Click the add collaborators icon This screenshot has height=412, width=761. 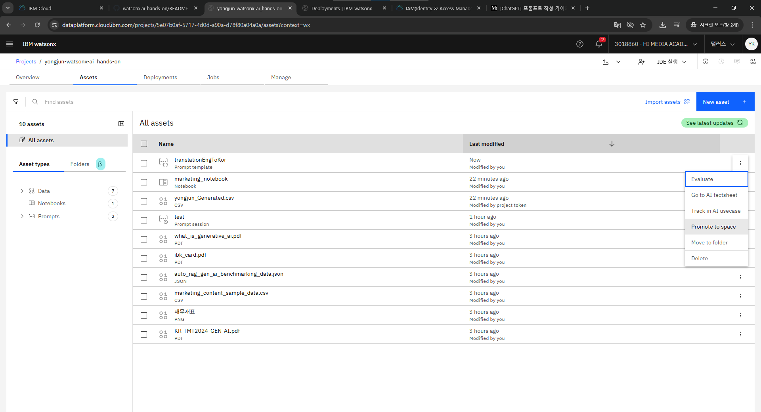641,62
